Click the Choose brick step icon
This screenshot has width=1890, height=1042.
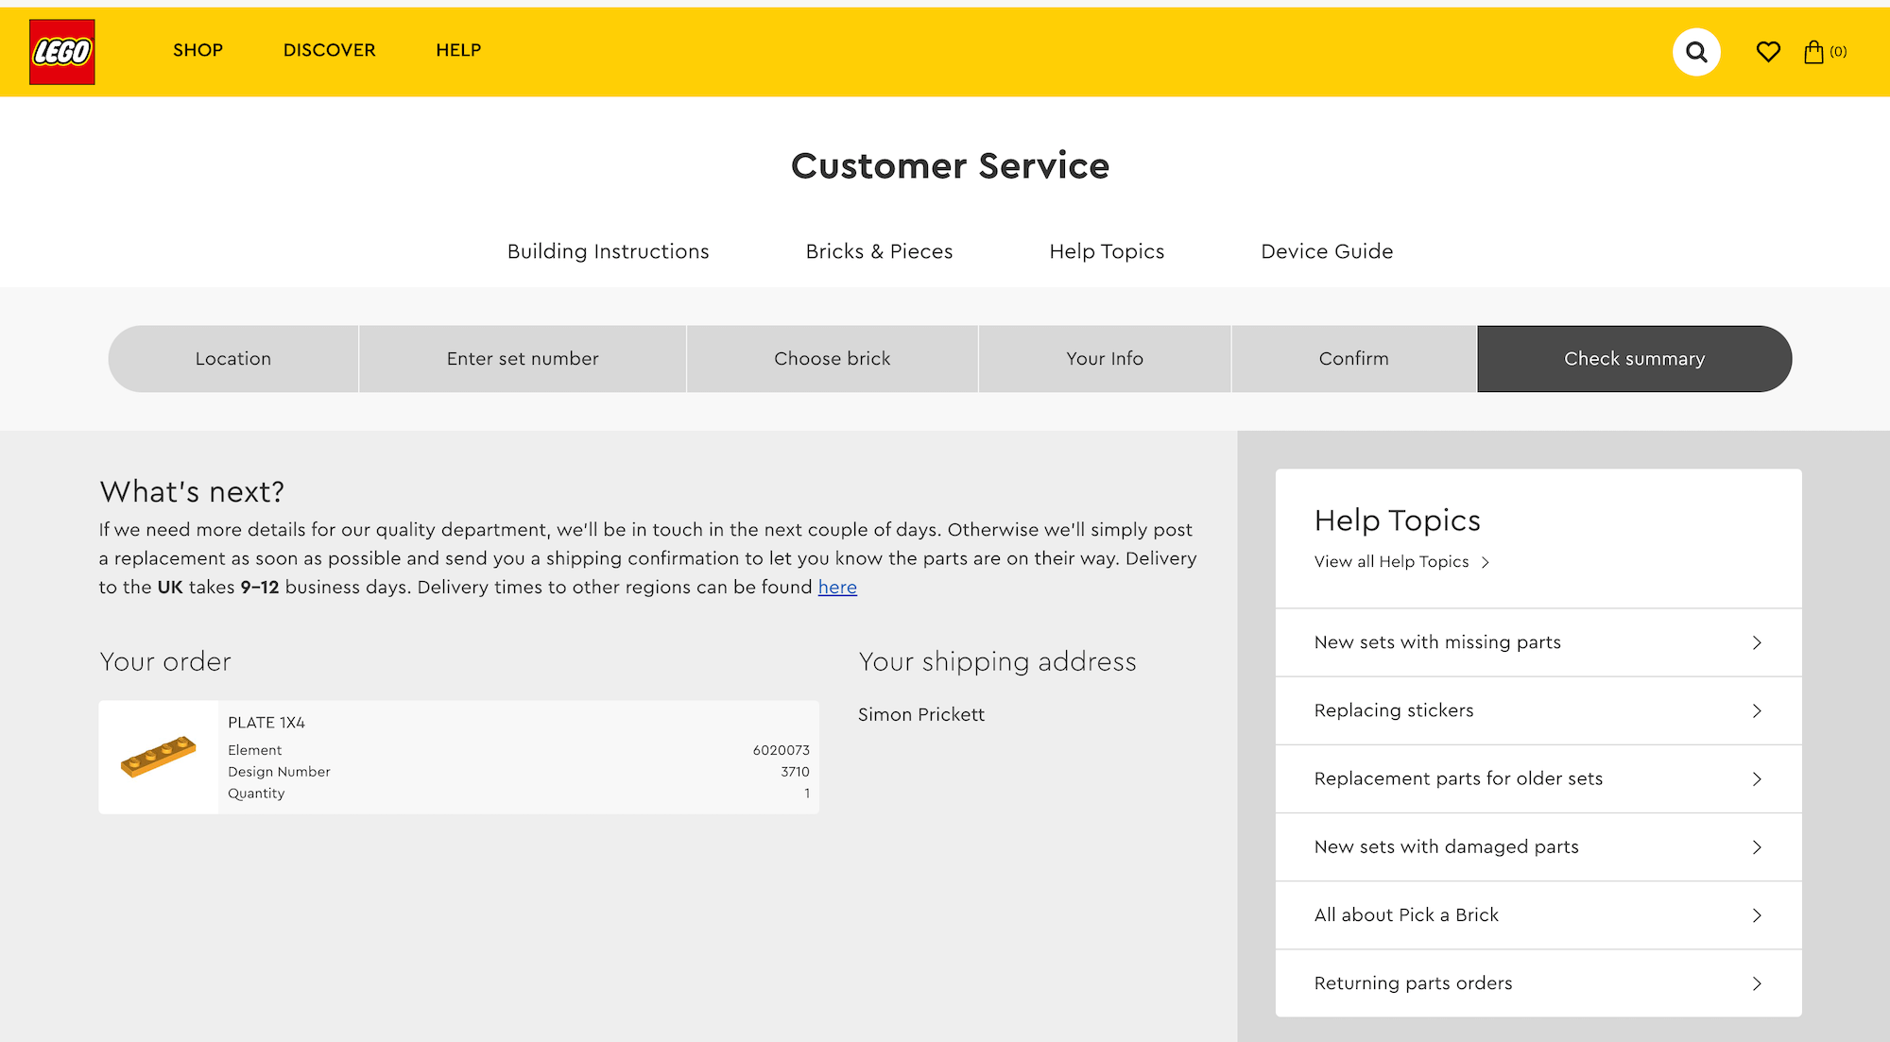coord(832,358)
